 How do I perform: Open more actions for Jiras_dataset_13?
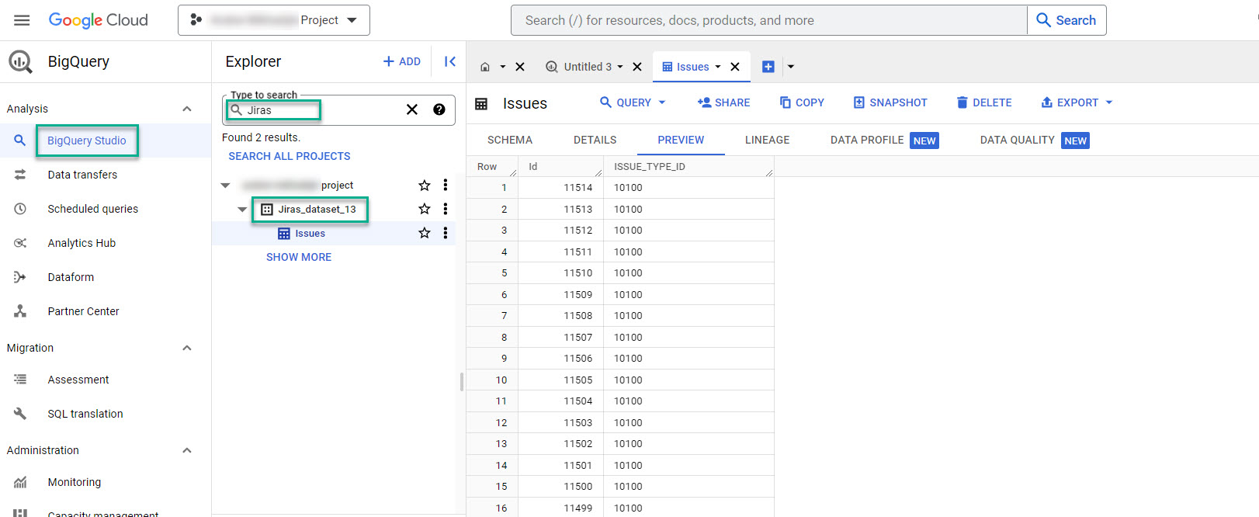(x=445, y=209)
